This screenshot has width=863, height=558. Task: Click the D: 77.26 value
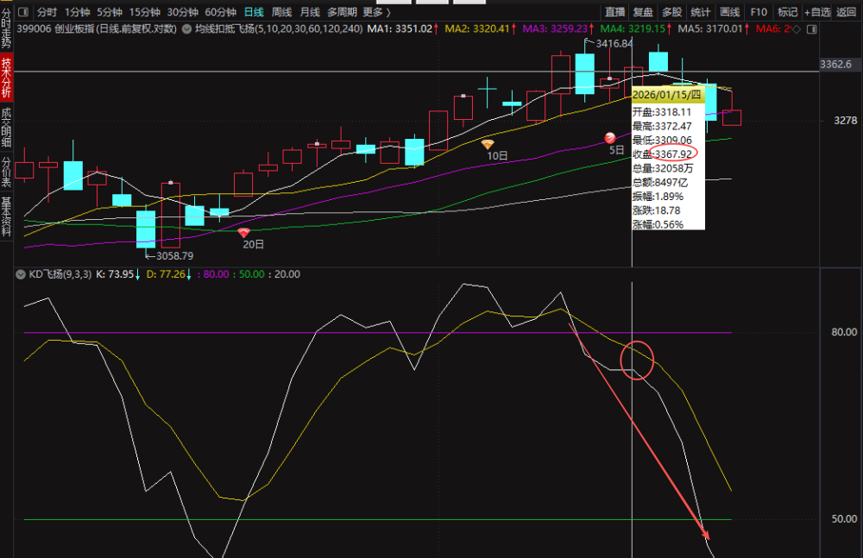point(166,274)
